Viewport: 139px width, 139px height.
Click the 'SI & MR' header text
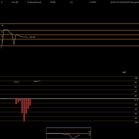pyautogui.click(x=15, y=2)
